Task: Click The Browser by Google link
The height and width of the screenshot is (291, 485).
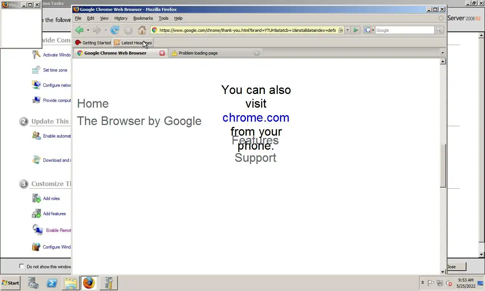Action: [139, 121]
